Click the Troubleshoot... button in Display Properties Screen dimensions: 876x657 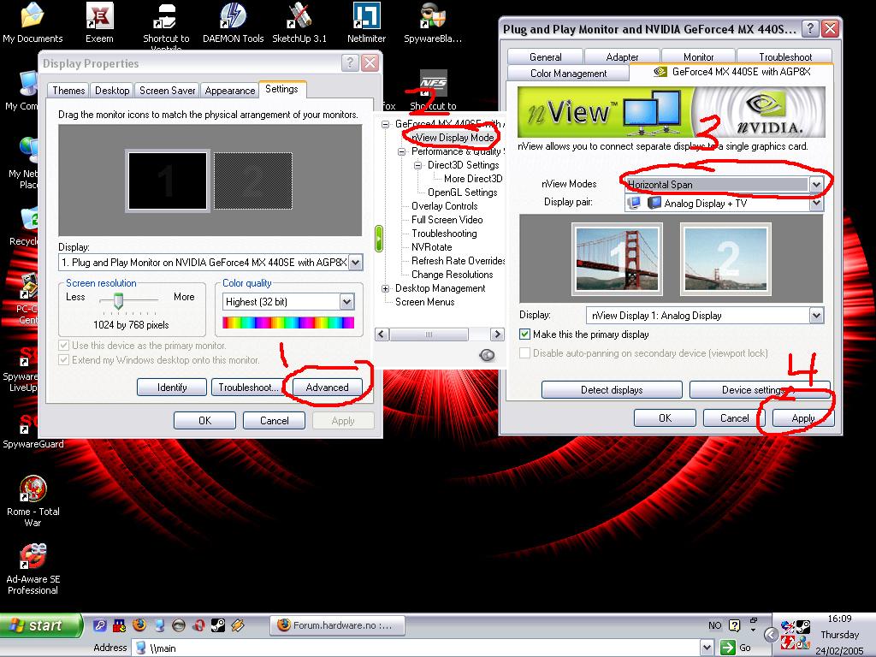pyautogui.click(x=248, y=388)
